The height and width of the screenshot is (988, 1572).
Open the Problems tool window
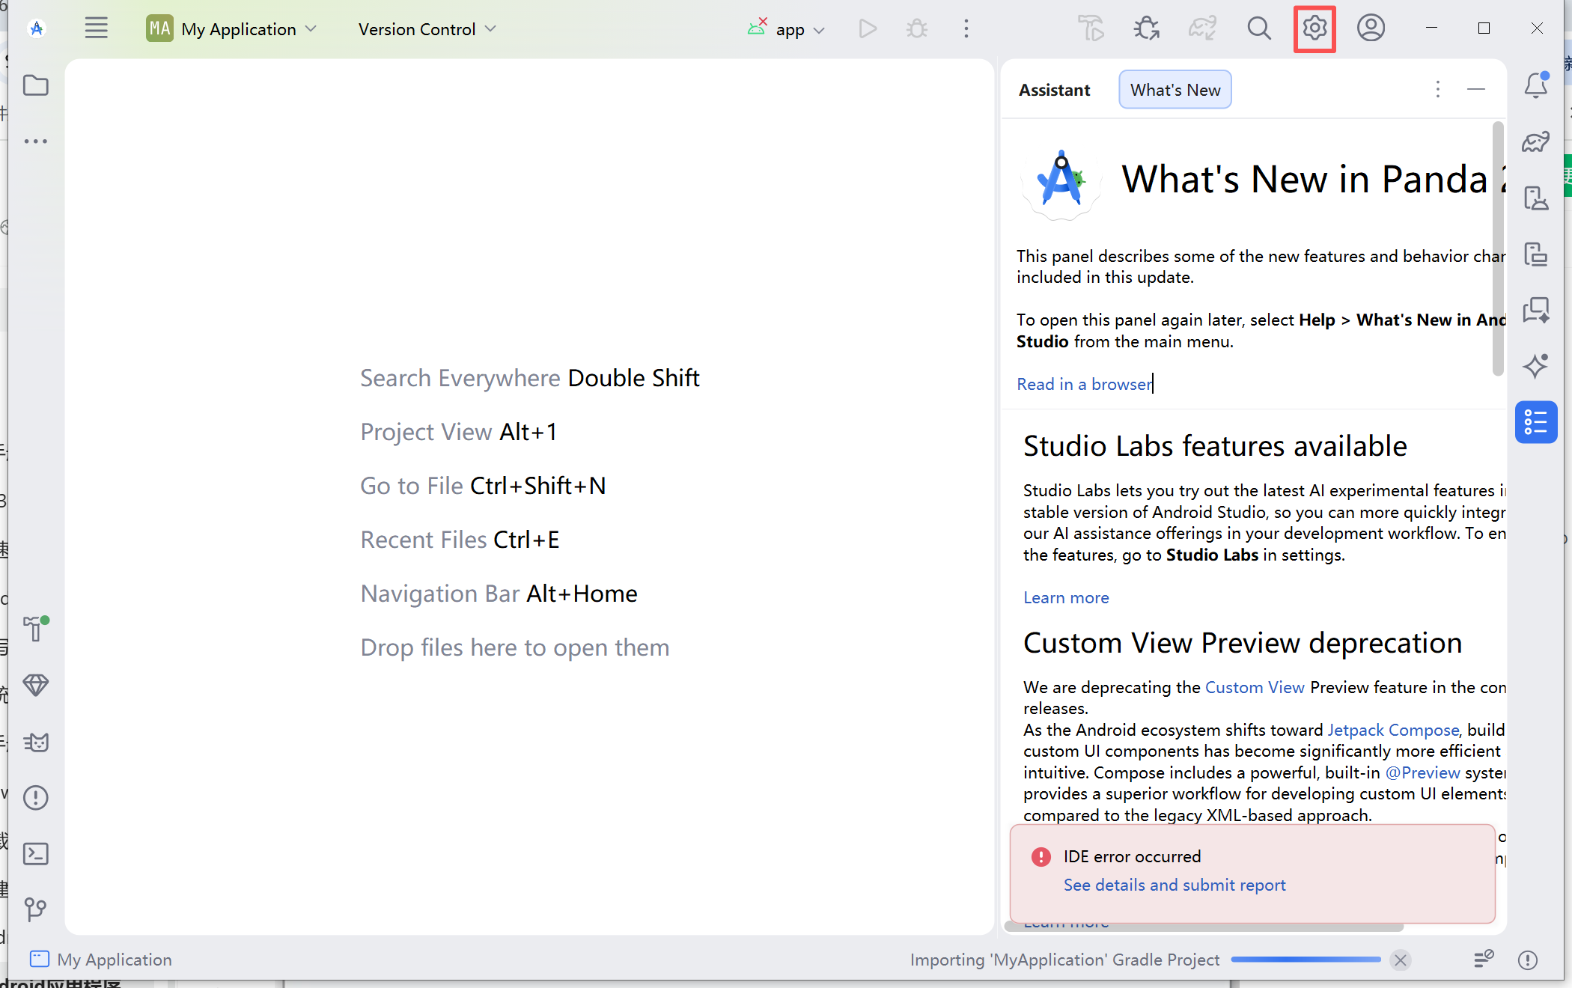click(35, 797)
